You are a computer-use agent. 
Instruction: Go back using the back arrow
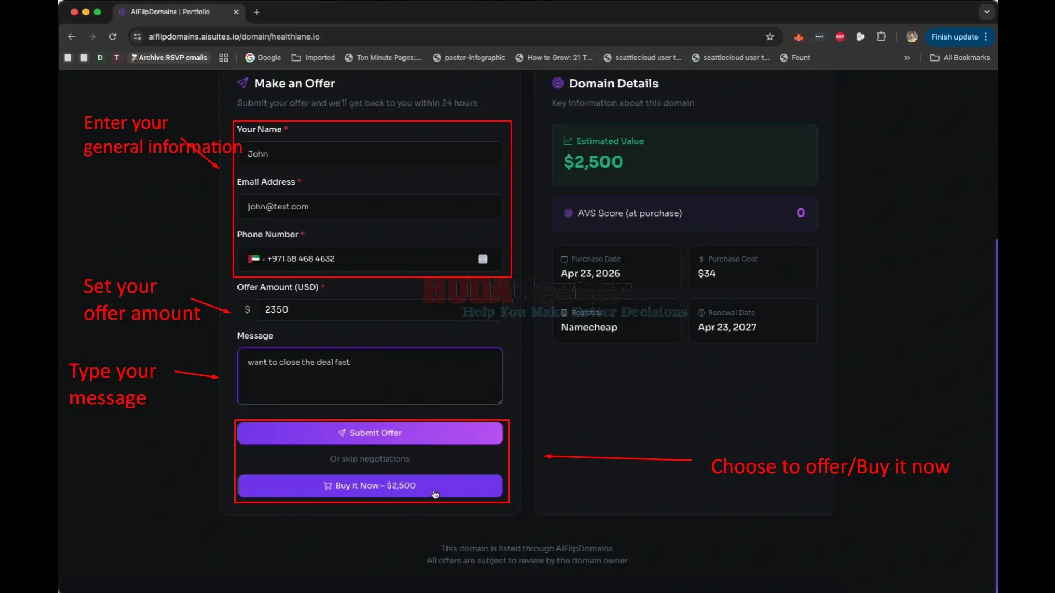71,37
